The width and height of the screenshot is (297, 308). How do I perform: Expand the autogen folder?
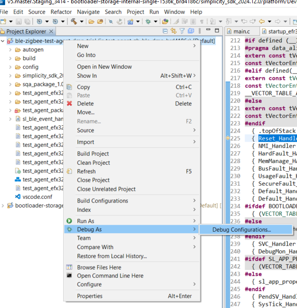point(10,50)
